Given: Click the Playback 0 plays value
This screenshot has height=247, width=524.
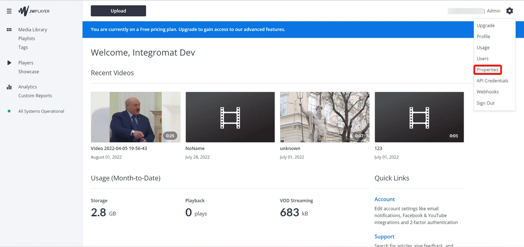Looking at the screenshot, I should point(196,213).
